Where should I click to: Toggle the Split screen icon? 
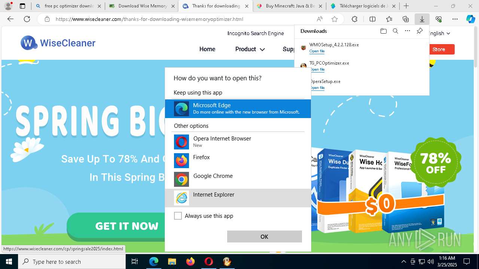372,19
